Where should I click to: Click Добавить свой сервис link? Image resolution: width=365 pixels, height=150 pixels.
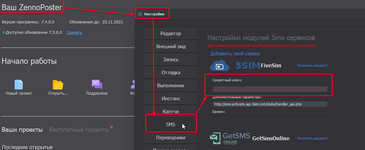coord(235,54)
